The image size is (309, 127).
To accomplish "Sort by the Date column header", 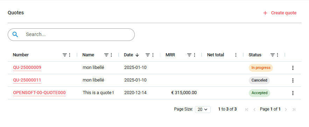I will [x=128, y=55].
